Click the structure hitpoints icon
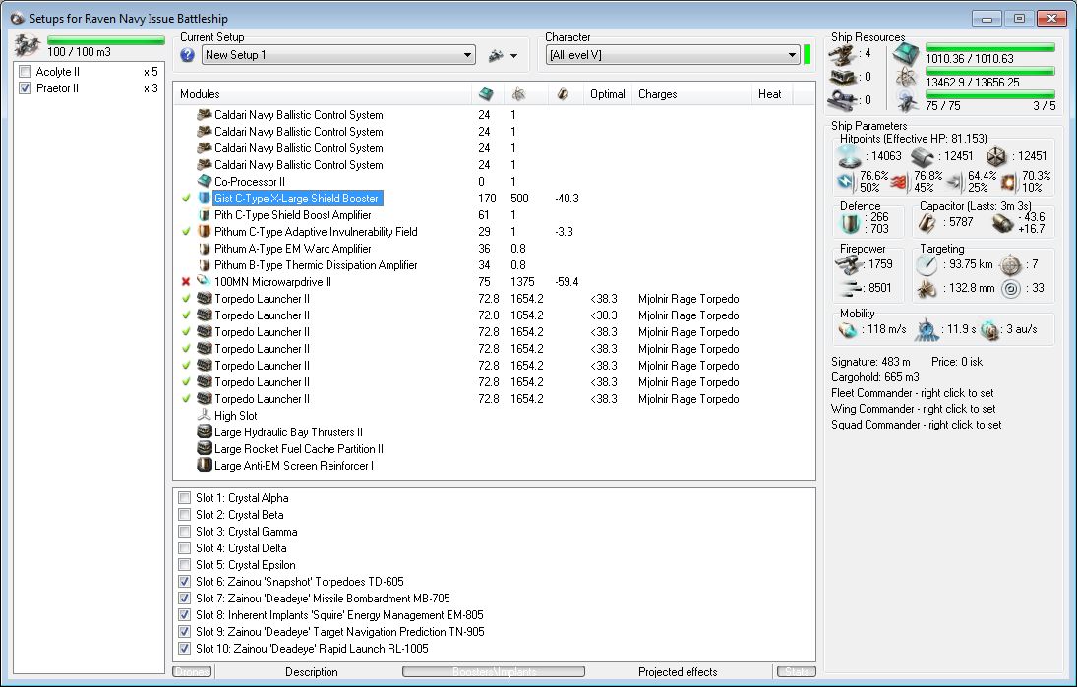The height and width of the screenshot is (687, 1077). [996, 157]
